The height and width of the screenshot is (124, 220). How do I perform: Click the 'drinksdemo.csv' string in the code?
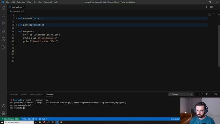[47, 38]
